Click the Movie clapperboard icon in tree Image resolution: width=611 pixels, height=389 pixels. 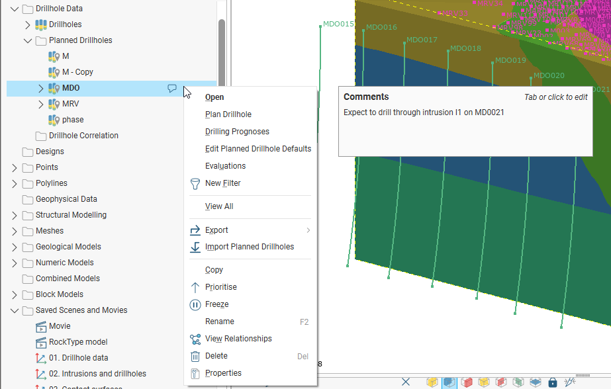click(41, 326)
